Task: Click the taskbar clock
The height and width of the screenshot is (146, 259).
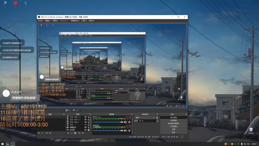Action: click(x=254, y=144)
